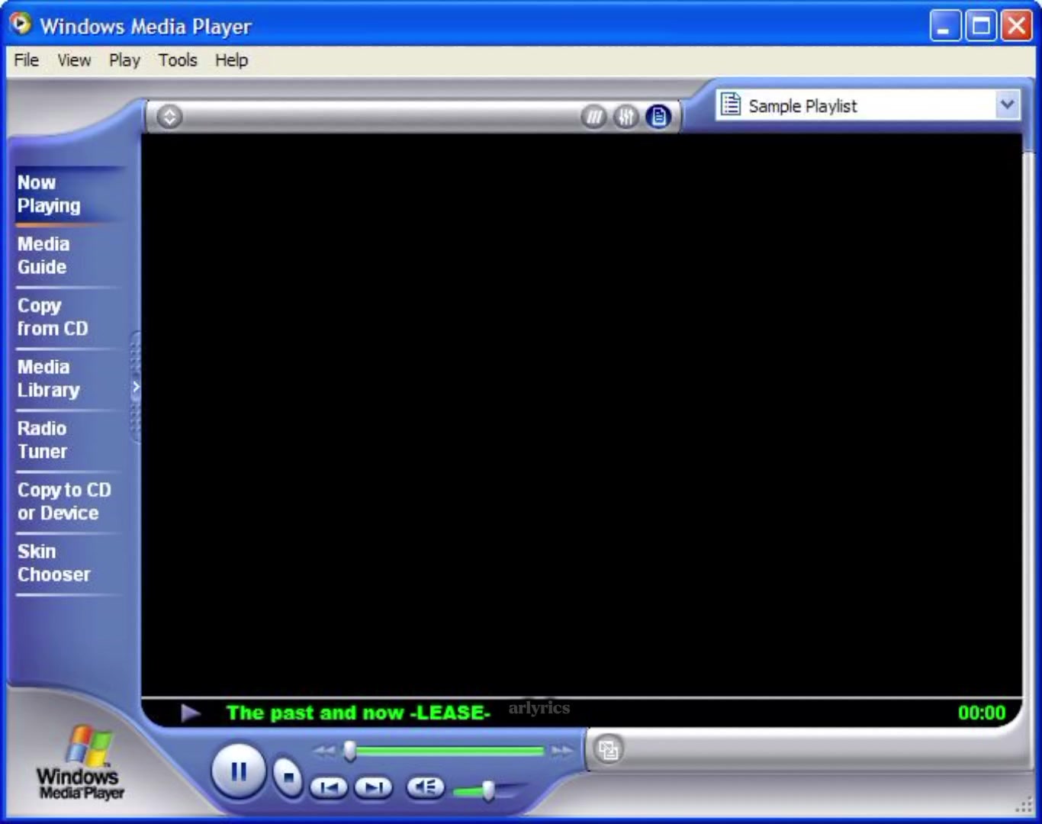Select visualization icon in top bar
1042x824 pixels.
593,117
